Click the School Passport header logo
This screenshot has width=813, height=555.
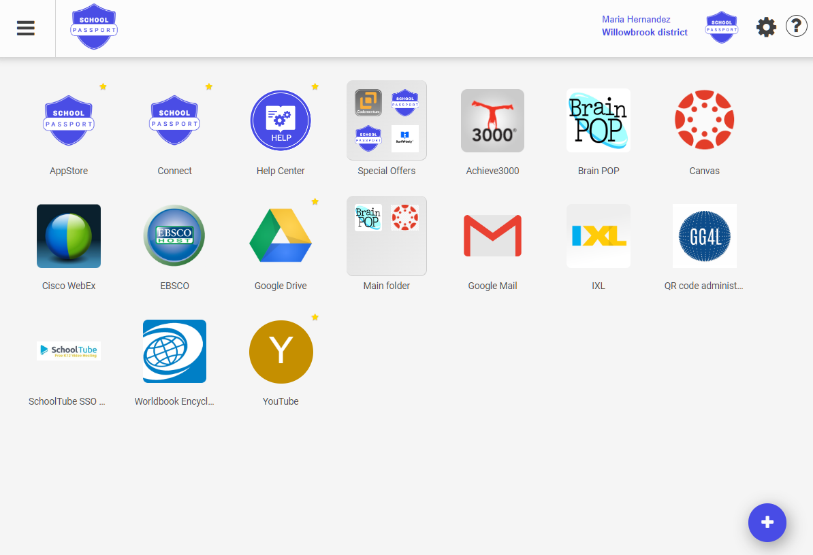coord(94,27)
